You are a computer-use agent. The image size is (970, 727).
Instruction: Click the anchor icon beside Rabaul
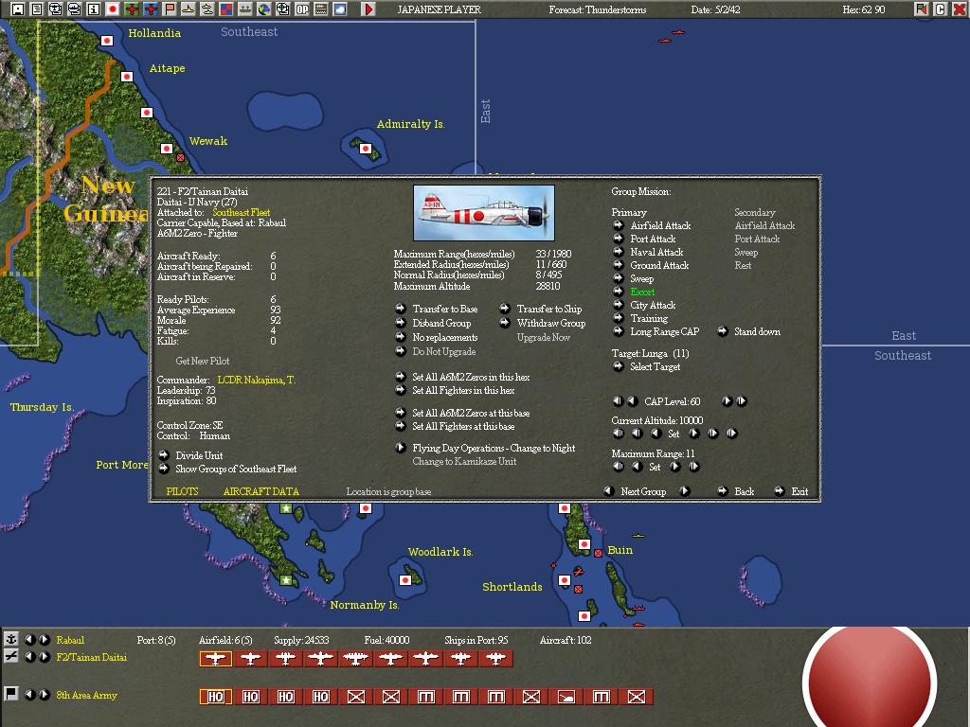coord(10,639)
